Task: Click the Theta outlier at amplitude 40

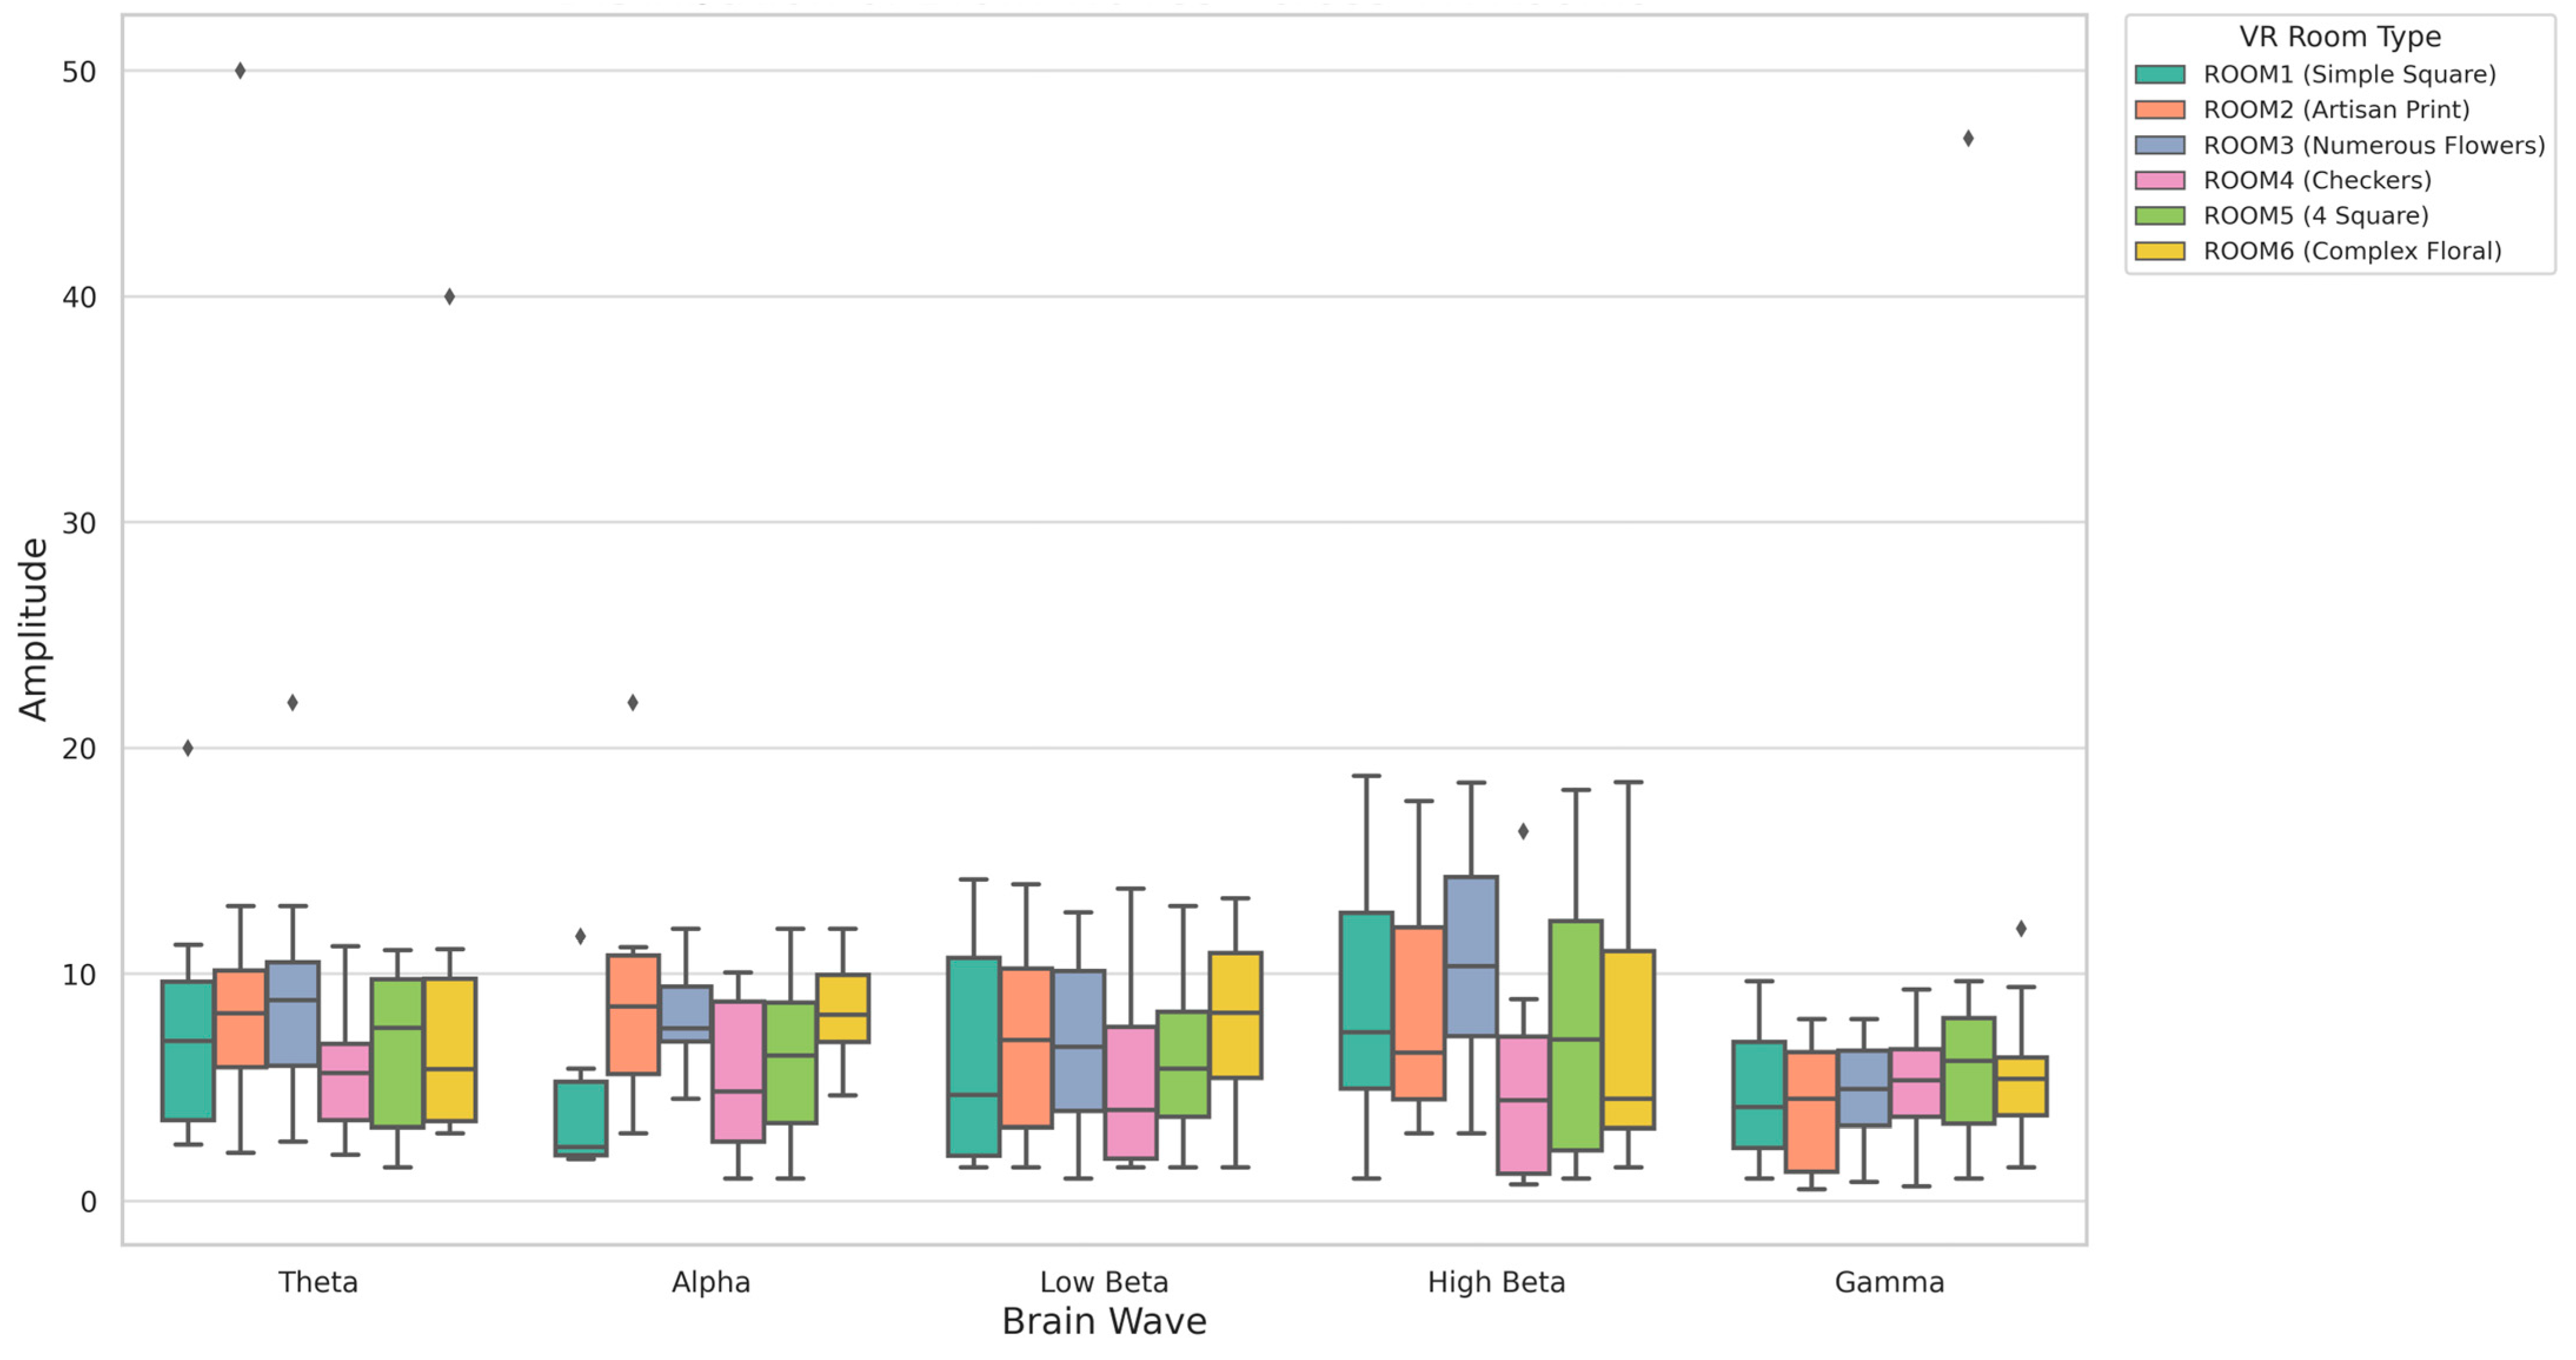Action: (450, 297)
